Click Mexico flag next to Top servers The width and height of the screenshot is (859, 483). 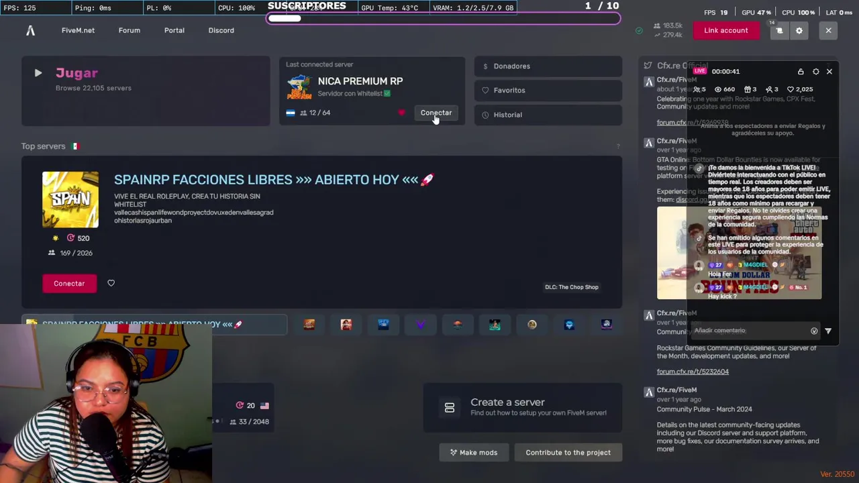coord(75,146)
